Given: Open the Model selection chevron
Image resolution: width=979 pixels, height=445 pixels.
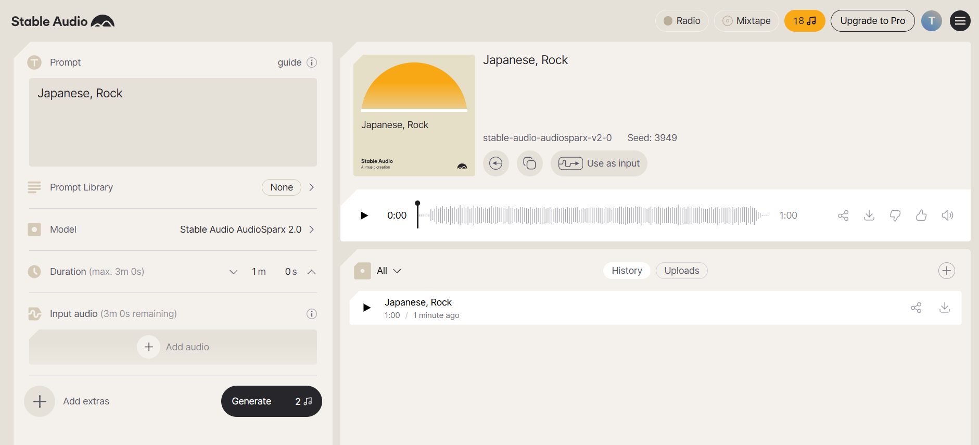Looking at the screenshot, I should [311, 230].
